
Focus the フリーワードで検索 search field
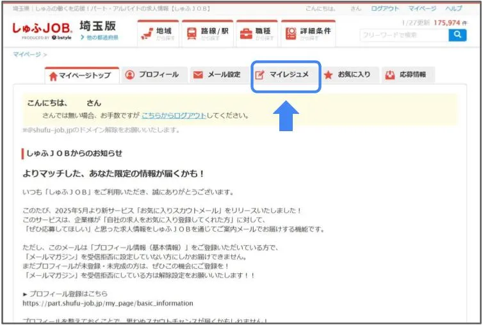(403, 35)
